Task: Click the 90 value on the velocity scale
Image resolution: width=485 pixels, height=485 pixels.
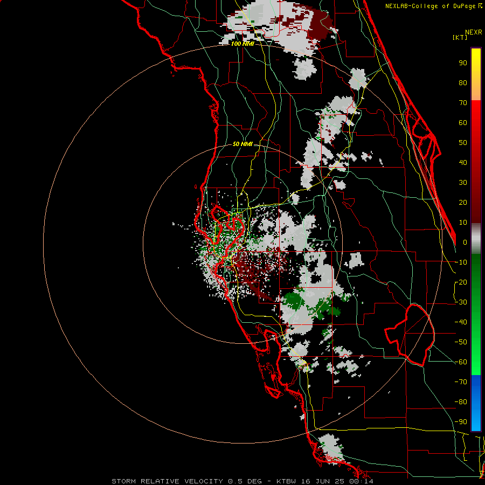Action: click(463, 63)
